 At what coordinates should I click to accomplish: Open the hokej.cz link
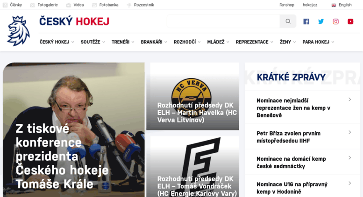pyautogui.click(x=310, y=5)
